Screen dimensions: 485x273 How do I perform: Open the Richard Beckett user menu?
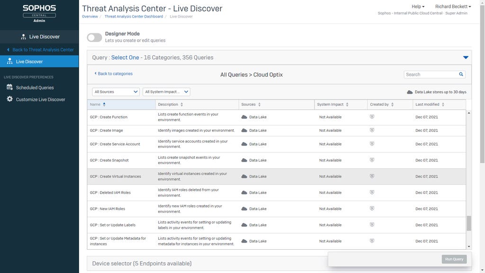tap(453, 7)
